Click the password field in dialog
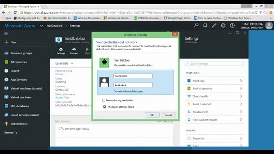Image resolution: width=274 pixels, height=154 pixels. pyautogui.click(x=133, y=85)
